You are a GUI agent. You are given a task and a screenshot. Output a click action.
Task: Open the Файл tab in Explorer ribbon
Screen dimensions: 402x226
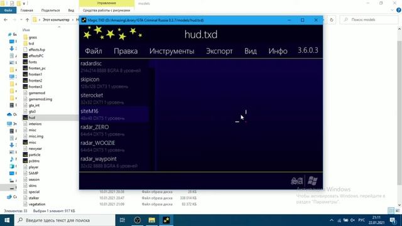click(x=8, y=10)
